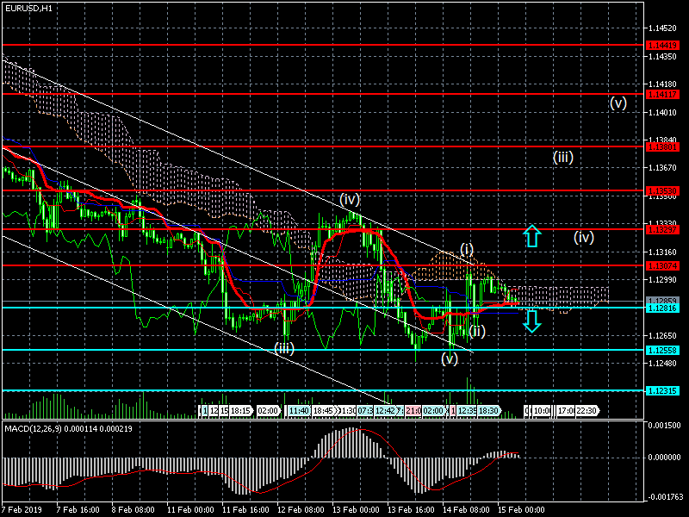Select the 1.12816 cyan price level label
Screen dimensions: 689x517
pyautogui.click(x=662, y=308)
